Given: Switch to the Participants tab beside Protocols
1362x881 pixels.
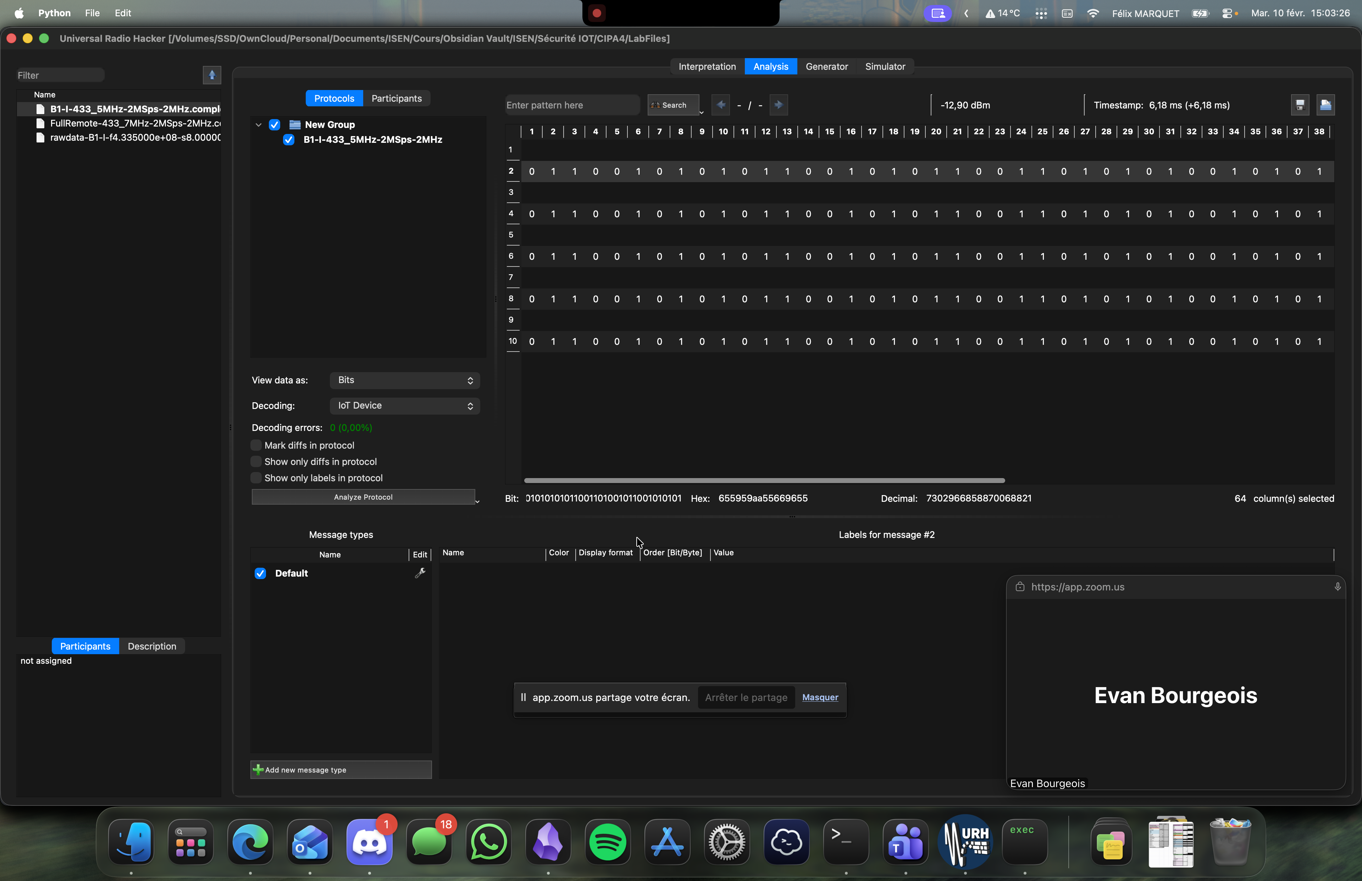Looking at the screenshot, I should 396,98.
